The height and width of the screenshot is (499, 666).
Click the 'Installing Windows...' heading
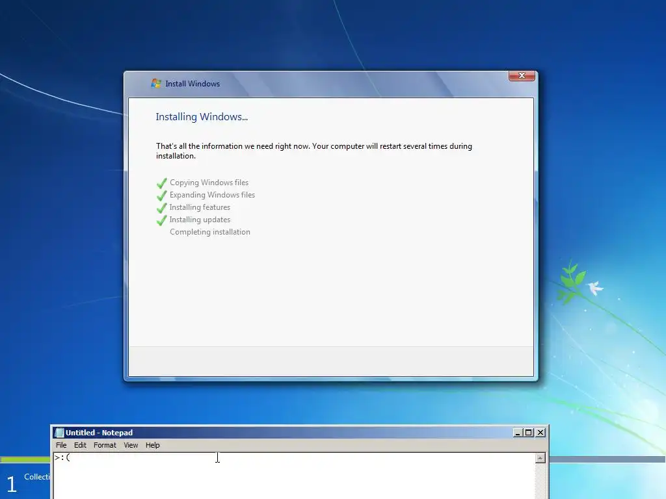pos(202,117)
